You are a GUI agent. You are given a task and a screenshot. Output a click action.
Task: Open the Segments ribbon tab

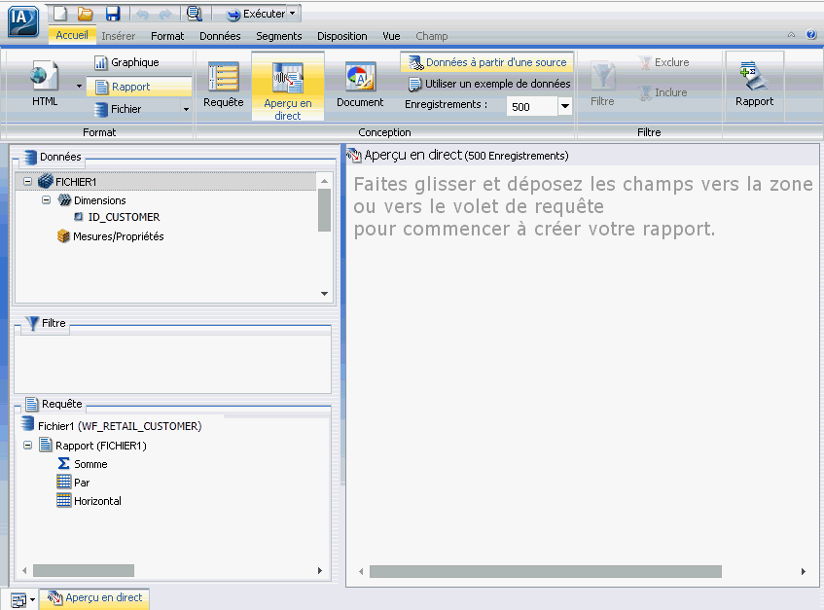pyautogui.click(x=279, y=36)
